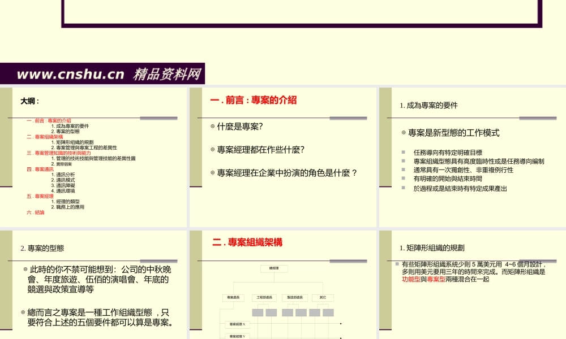This screenshot has width=566, height=339.
Task: Select outline heading 六. 結論
Action: click(x=35, y=212)
